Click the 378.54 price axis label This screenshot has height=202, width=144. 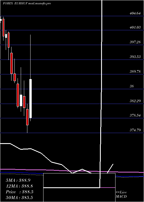point(135,115)
